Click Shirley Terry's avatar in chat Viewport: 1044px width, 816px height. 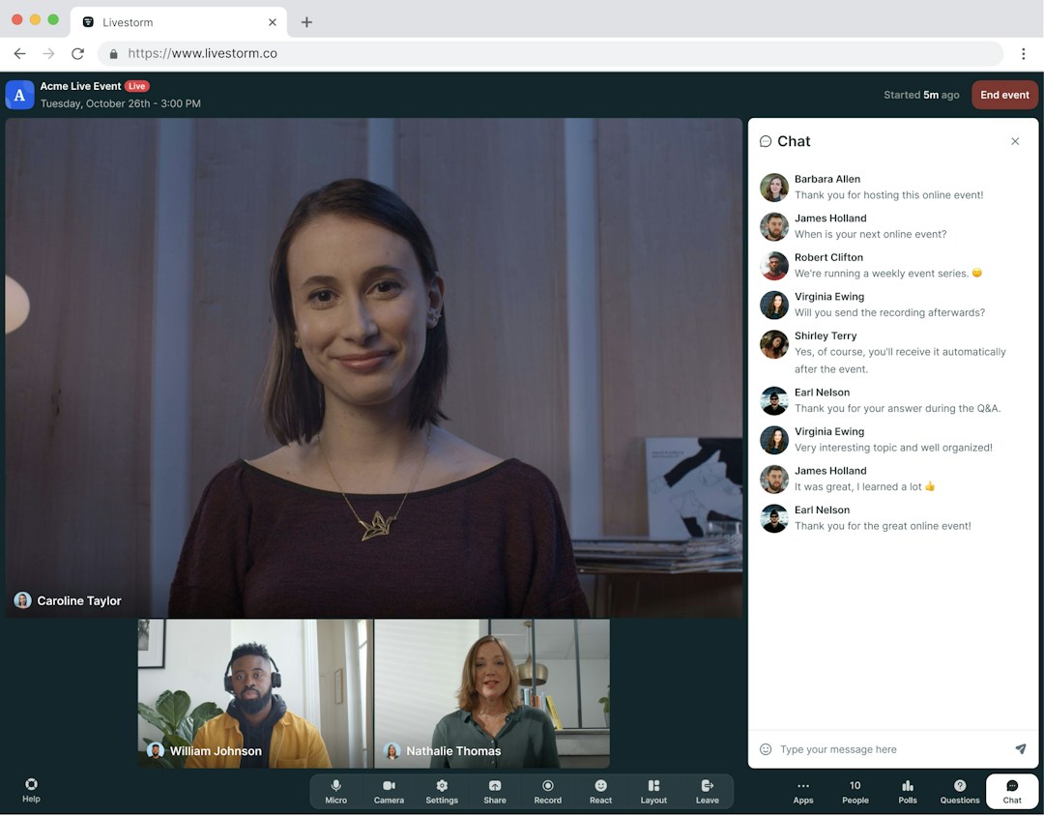(x=774, y=344)
